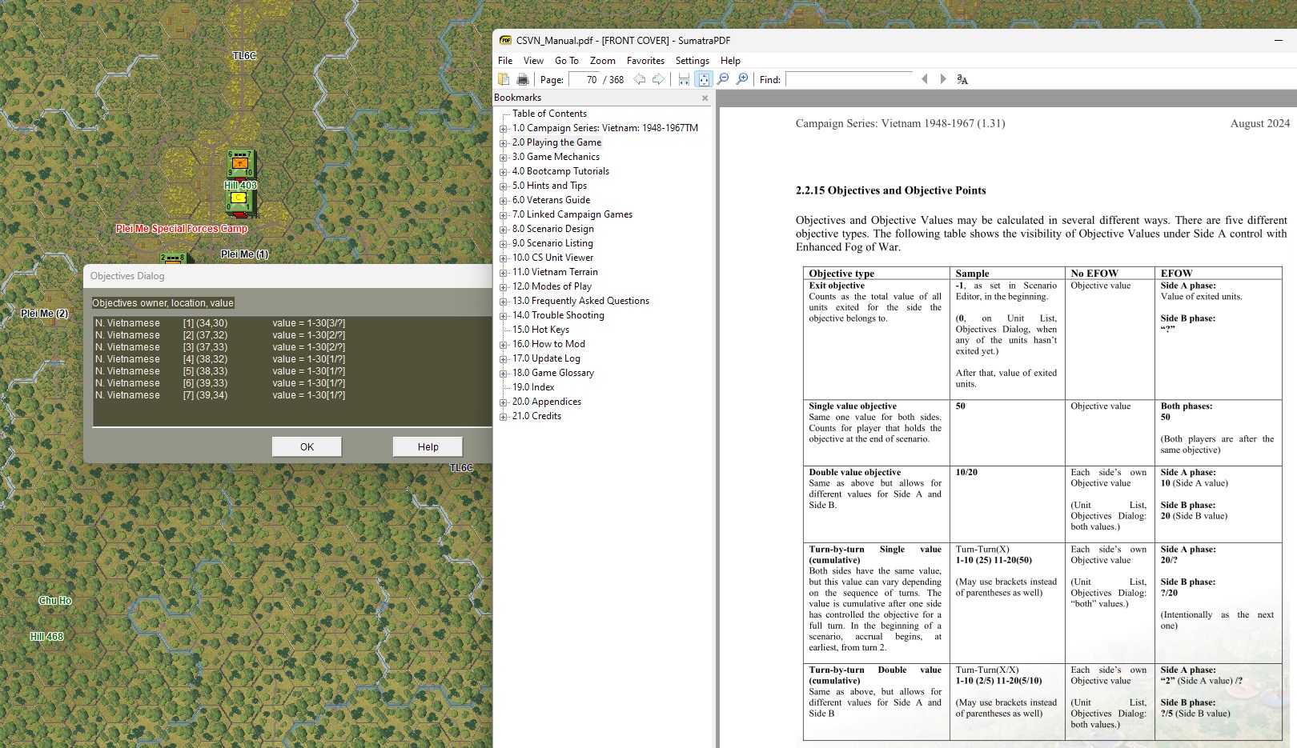Click the Zoom Out magnifier icon
Viewport: 1297px width, 748px height.
point(723,79)
